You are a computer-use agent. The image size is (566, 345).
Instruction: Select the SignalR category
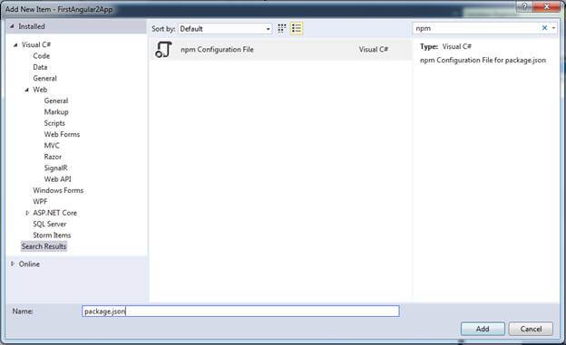tap(55, 168)
